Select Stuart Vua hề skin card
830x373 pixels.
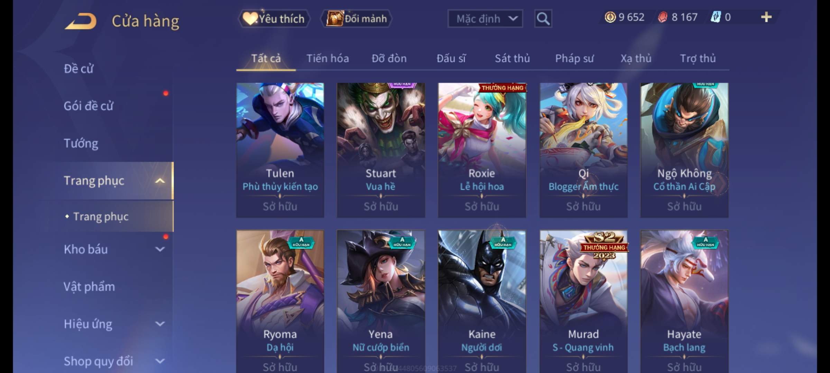[x=381, y=150]
